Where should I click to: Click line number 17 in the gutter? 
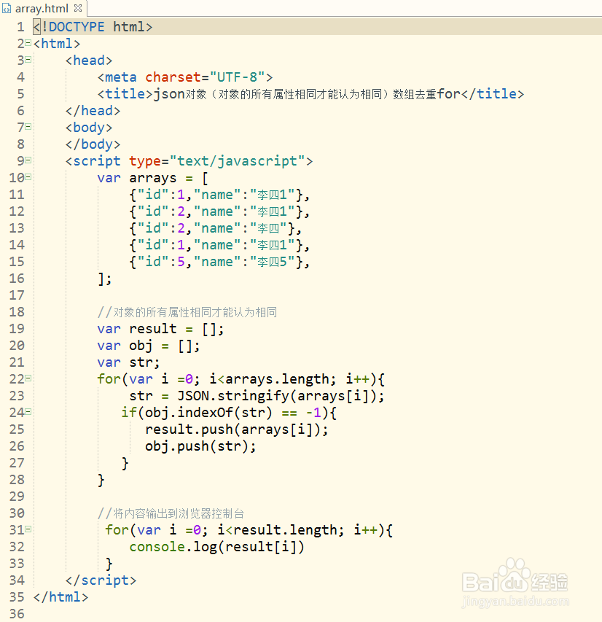pos(17,295)
